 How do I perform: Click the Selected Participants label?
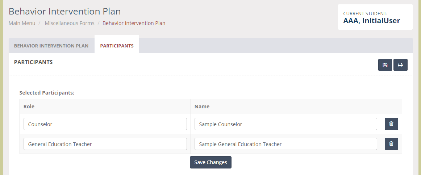point(47,93)
